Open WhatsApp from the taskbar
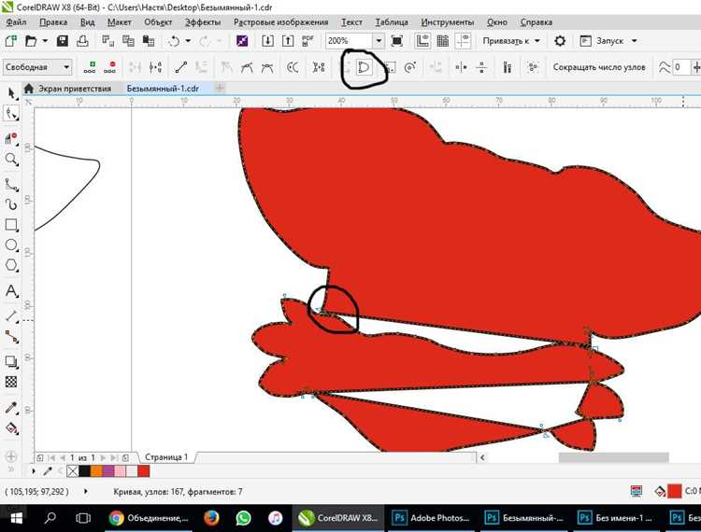Image resolution: width=701 pixels, height=532 pixels. tap(244, 518)
